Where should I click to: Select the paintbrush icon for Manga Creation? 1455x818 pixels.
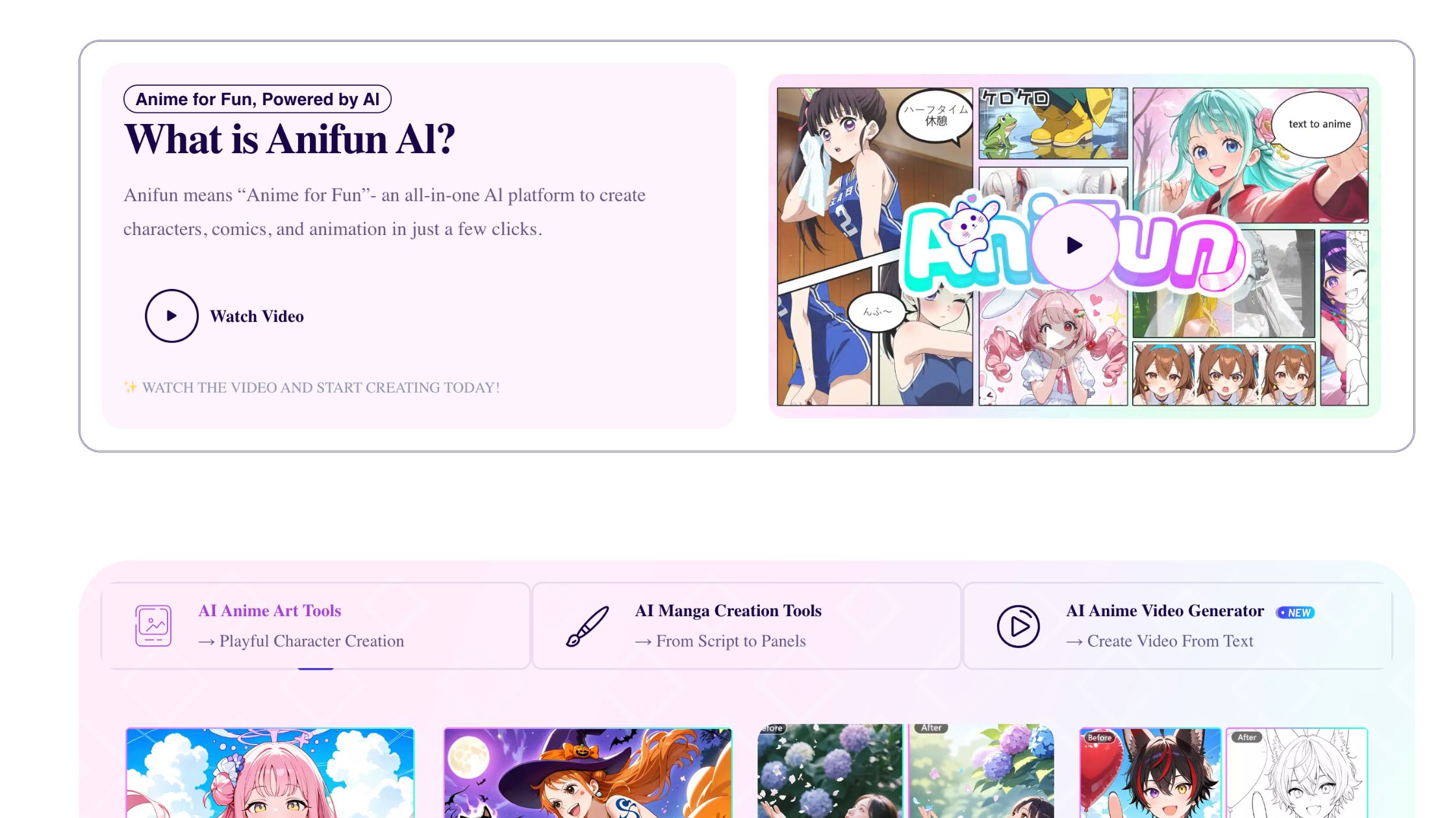tap(587, 626)
